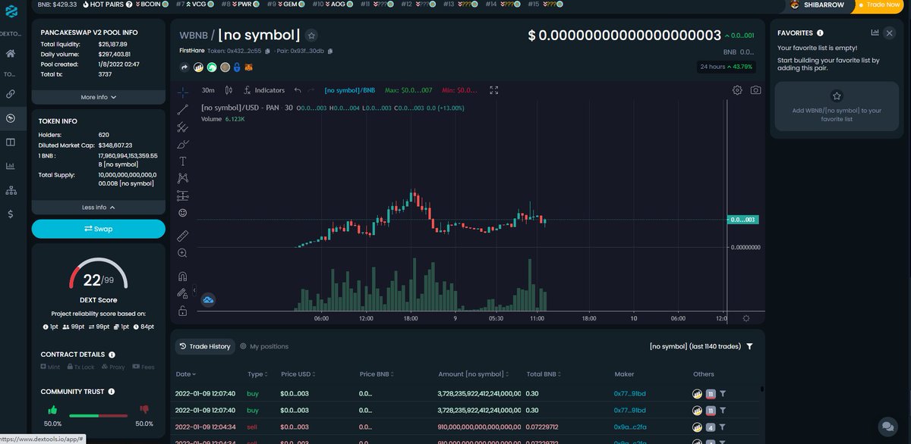Select the text annotation tool
The width and height of the screenshot is (911, 444).
coord(183,161)
